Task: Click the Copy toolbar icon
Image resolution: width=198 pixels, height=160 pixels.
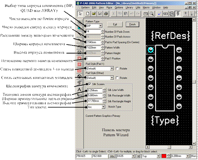Action: pos(120,13)
